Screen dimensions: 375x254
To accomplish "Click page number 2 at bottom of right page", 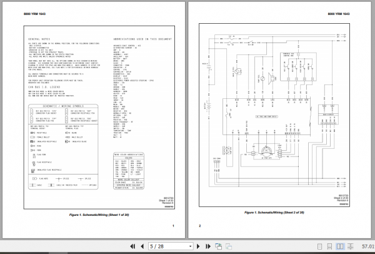I will pyautogui.click(x=200, y=226).
